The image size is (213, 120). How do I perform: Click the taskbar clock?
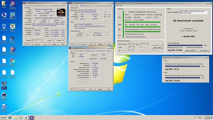207,118
